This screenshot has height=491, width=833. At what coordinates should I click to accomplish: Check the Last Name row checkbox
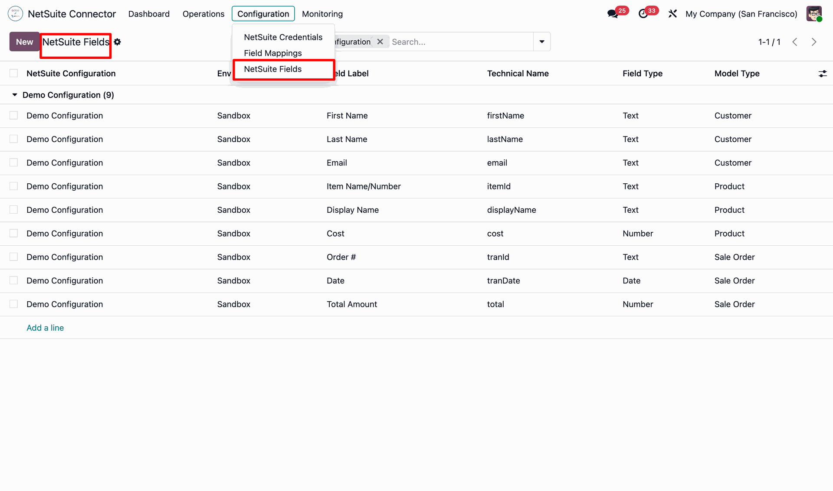(x=14, y=139)
